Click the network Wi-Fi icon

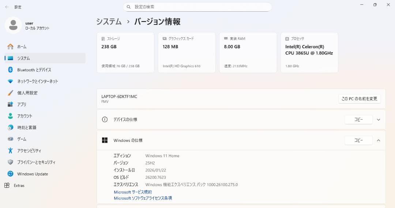pyautogui.click(x=10, y=82)
